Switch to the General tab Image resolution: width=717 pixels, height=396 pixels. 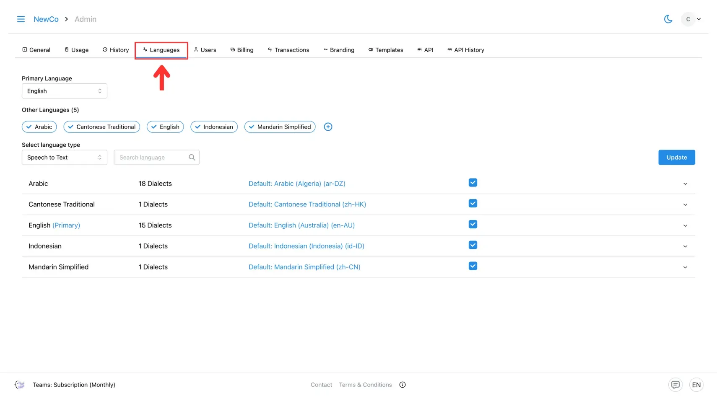tap(36, 50)
